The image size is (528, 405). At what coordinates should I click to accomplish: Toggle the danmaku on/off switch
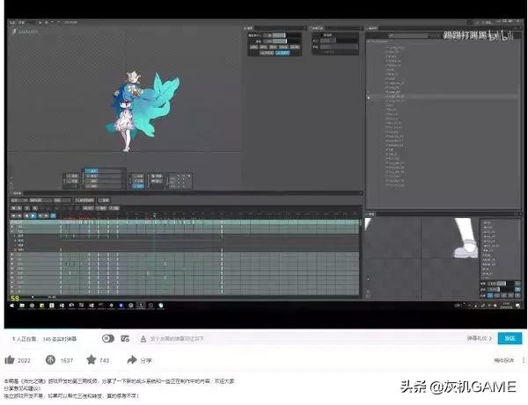(x=108, y=338)
